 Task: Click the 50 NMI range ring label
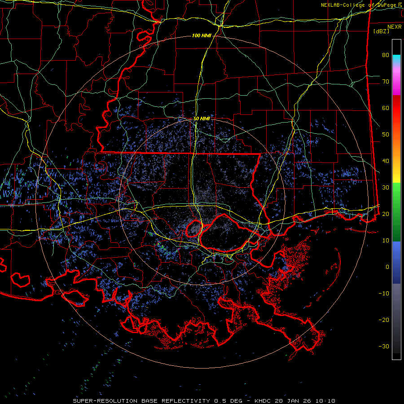click(x=202, y=119)
